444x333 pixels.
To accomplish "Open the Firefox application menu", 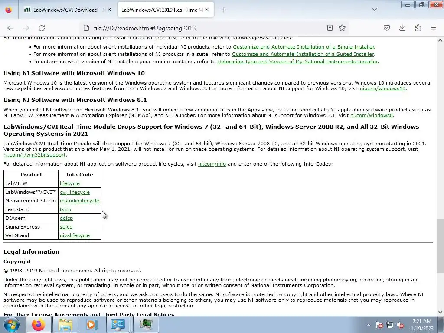I will (x=434, y=28).
